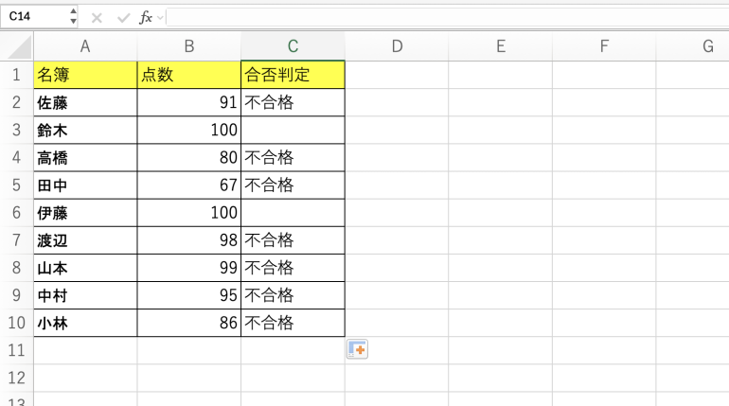Select the 不合格 cell in 田中's row
Viewport: 729px width, 406px height.
(293, 185)
